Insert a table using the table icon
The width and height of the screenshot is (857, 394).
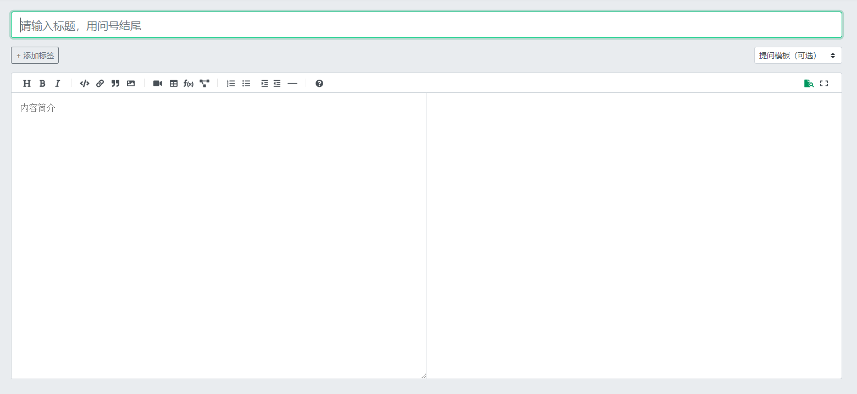click(174, 84)
